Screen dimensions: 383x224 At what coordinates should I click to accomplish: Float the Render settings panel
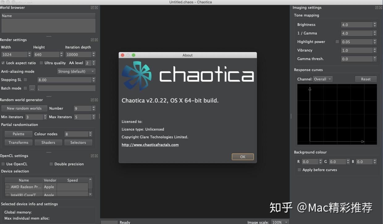(92, 40)
